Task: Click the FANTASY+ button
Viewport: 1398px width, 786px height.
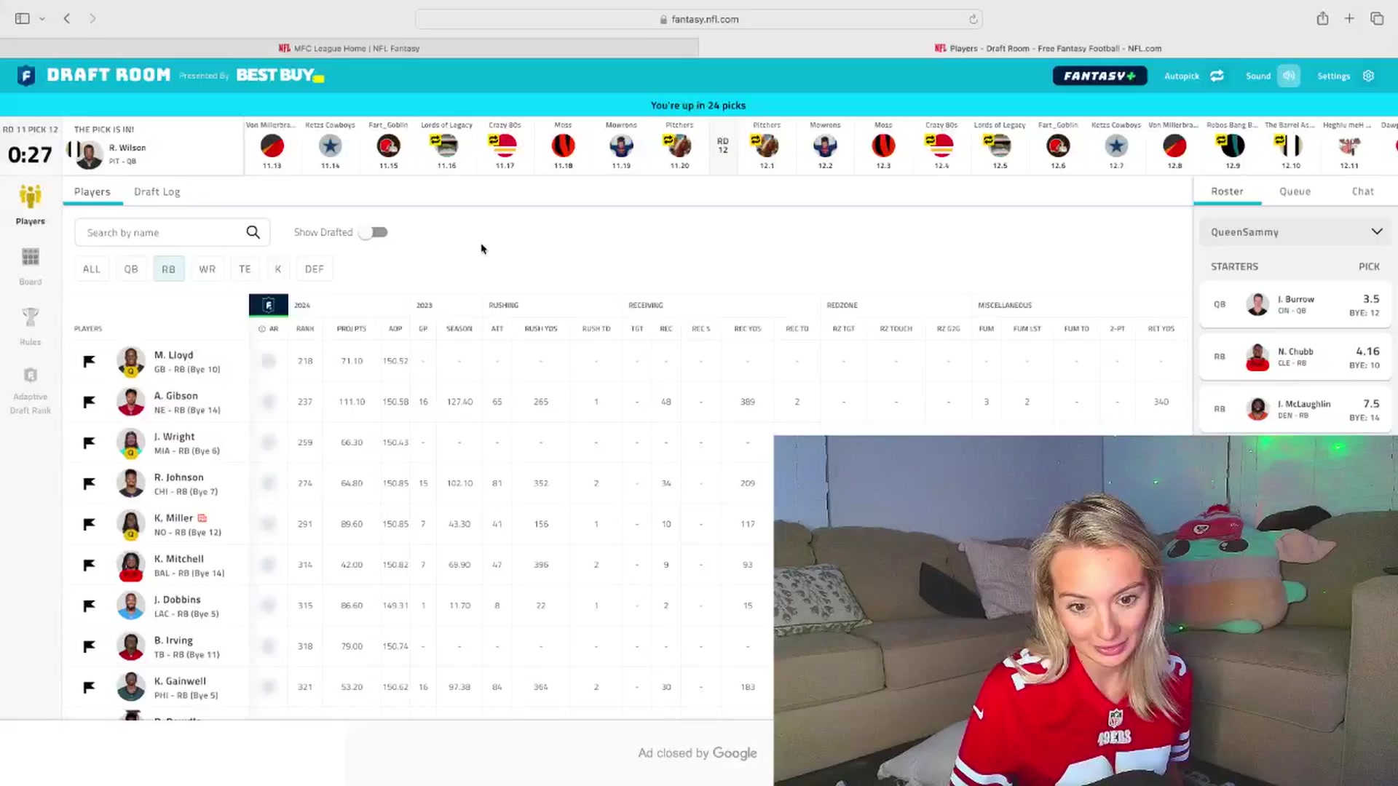Action: 1099,76
